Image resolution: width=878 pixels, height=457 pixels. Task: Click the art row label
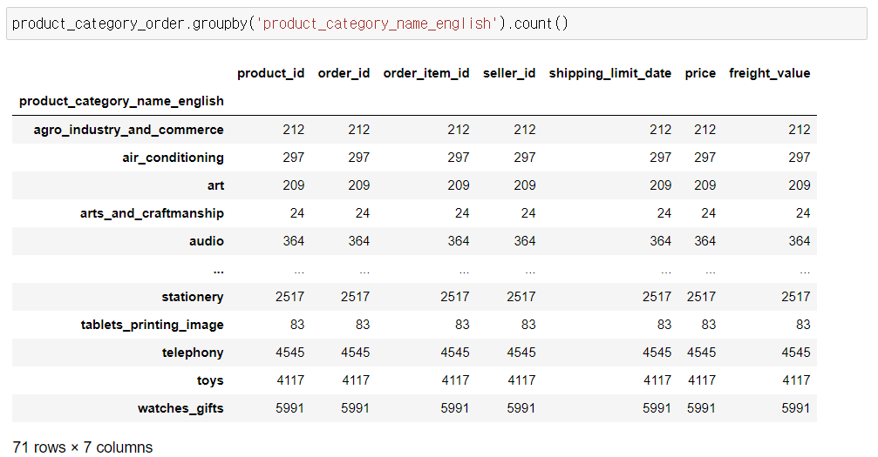(x=215, y=185)
